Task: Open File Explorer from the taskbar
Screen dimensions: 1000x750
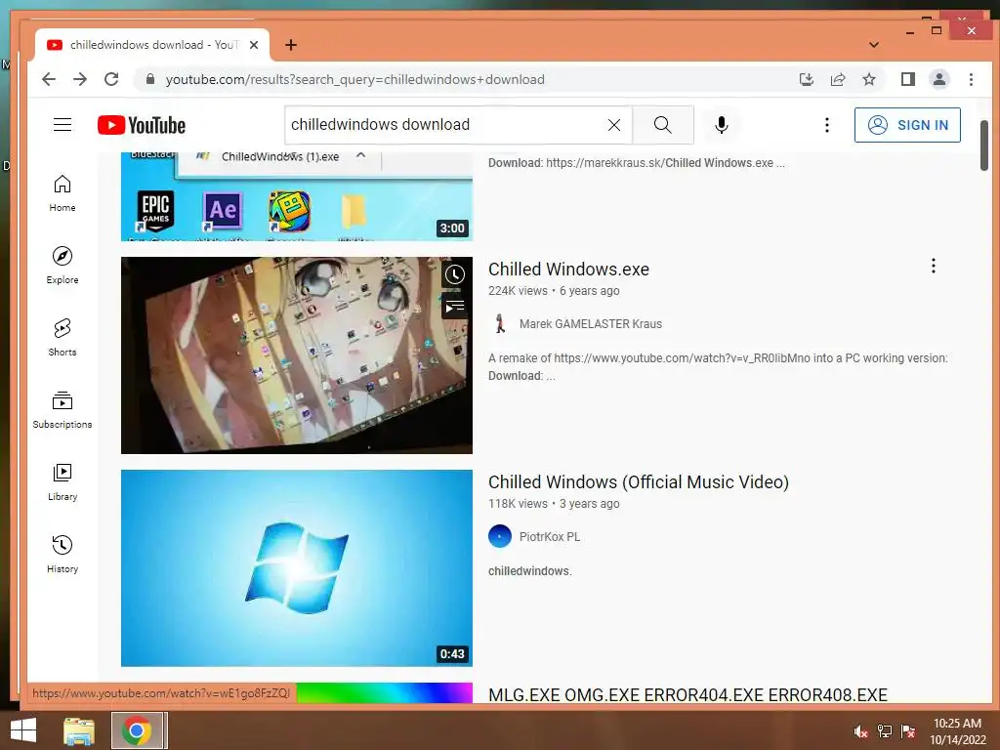Action: click(x=79, y=730)
